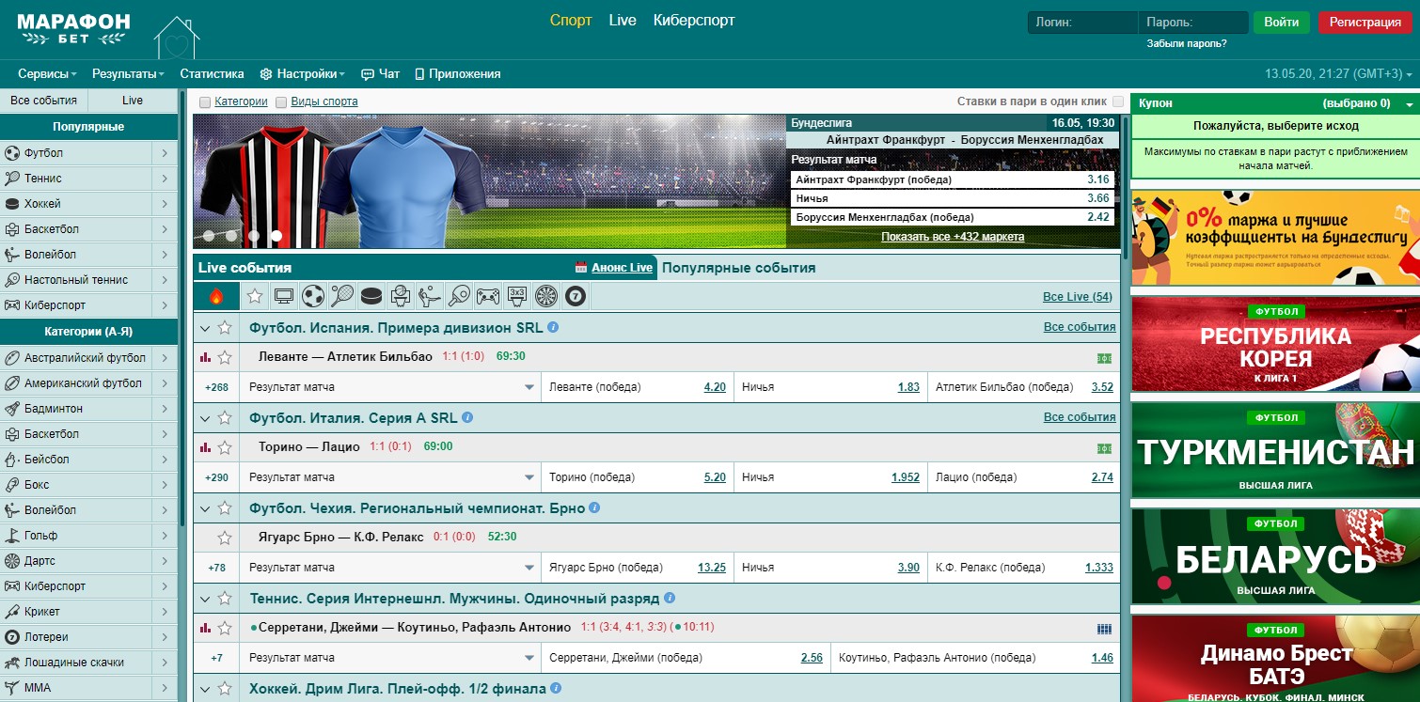Open Все Live (54) link
This screenshot has width=1420, height=702.
click(x=1078, y=297)
